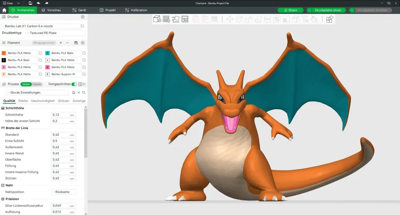Edit filament 8 Bambu Support W preset
Viewport: 400px width, 215px height.
pos(84,74)
